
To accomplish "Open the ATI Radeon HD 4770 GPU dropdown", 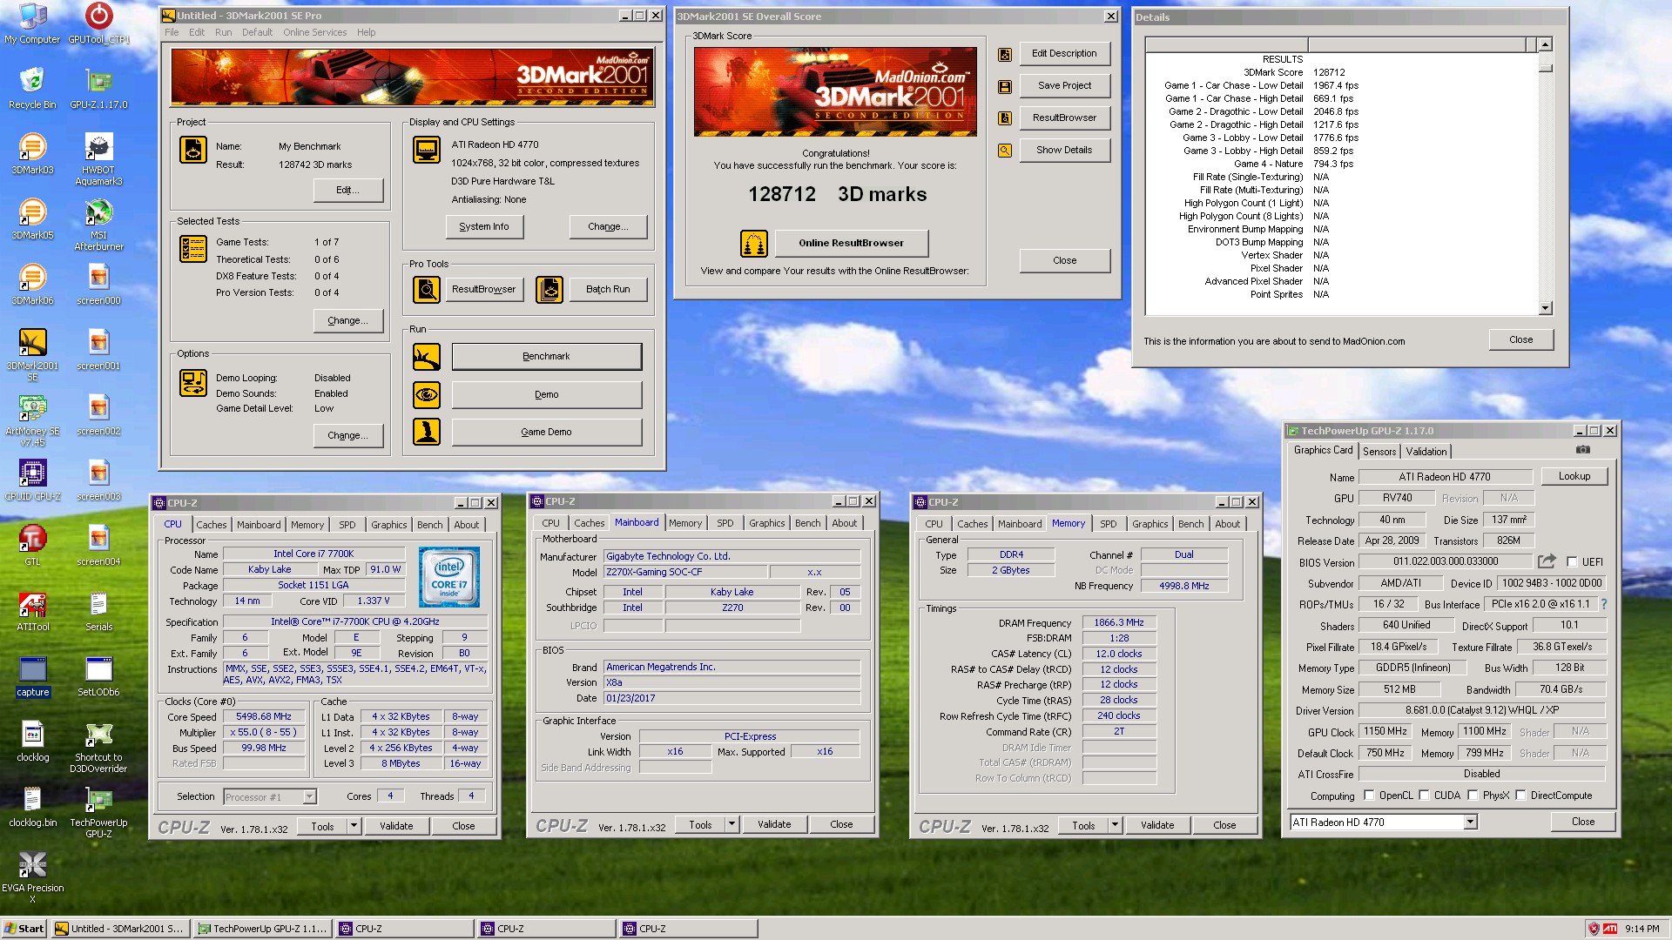I will click(1470, 822).
